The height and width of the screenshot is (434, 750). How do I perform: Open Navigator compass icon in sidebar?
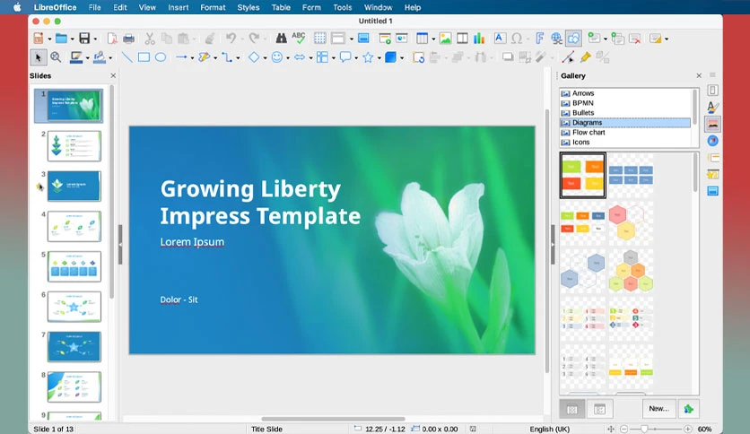click(x=712, y=141)
